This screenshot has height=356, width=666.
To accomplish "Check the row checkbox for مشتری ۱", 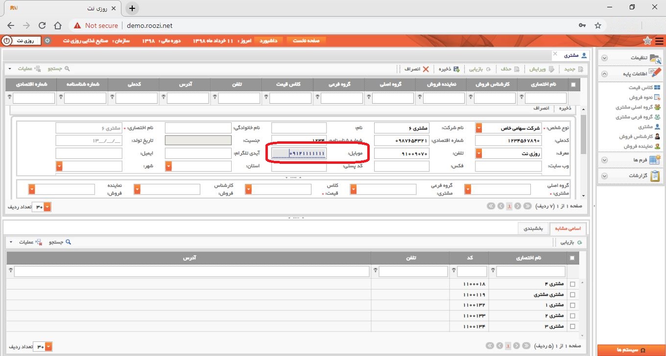I will [573, 305].
